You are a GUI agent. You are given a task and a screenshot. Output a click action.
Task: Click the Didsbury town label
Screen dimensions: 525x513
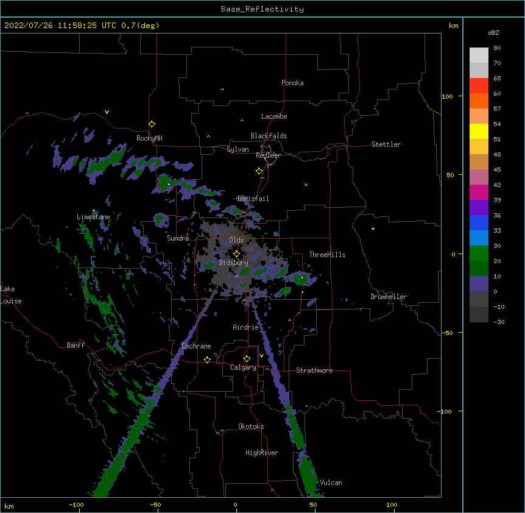(x=234, y=263)
